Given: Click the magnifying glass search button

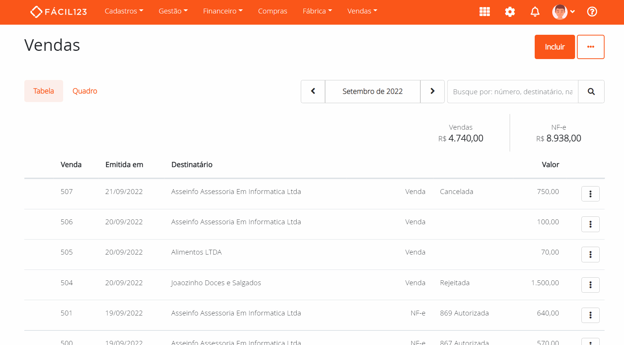Looking at the screenshot, I should (x=591, y=92).
